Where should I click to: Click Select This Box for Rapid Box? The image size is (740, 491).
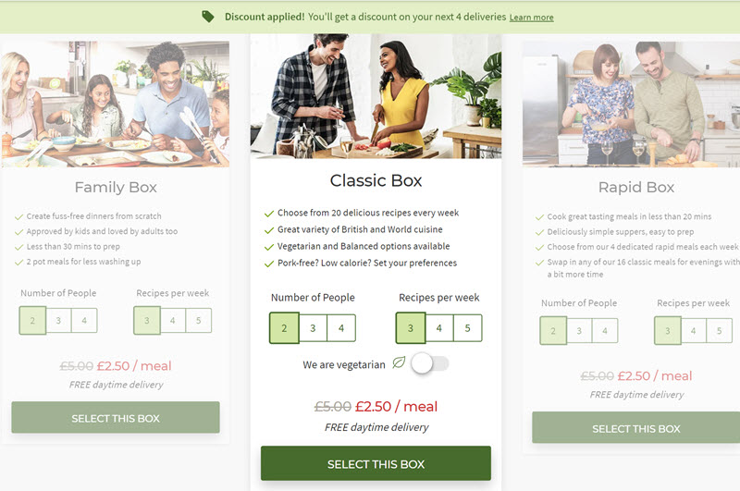point(636,428)
